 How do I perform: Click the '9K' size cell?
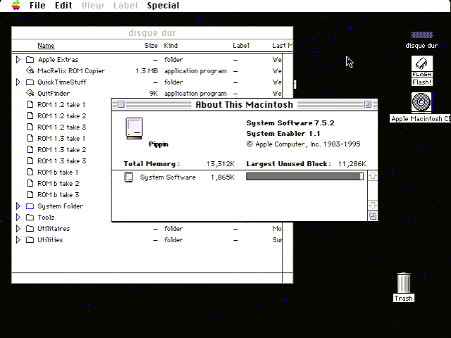(154, 94)
